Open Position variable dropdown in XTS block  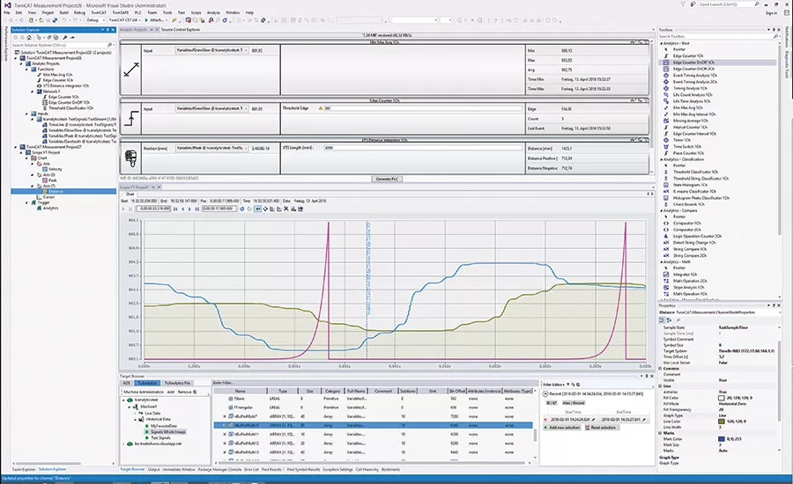(211, 148)
